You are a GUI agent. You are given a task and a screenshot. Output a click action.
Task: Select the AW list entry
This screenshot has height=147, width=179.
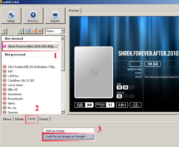coord(10,71)
